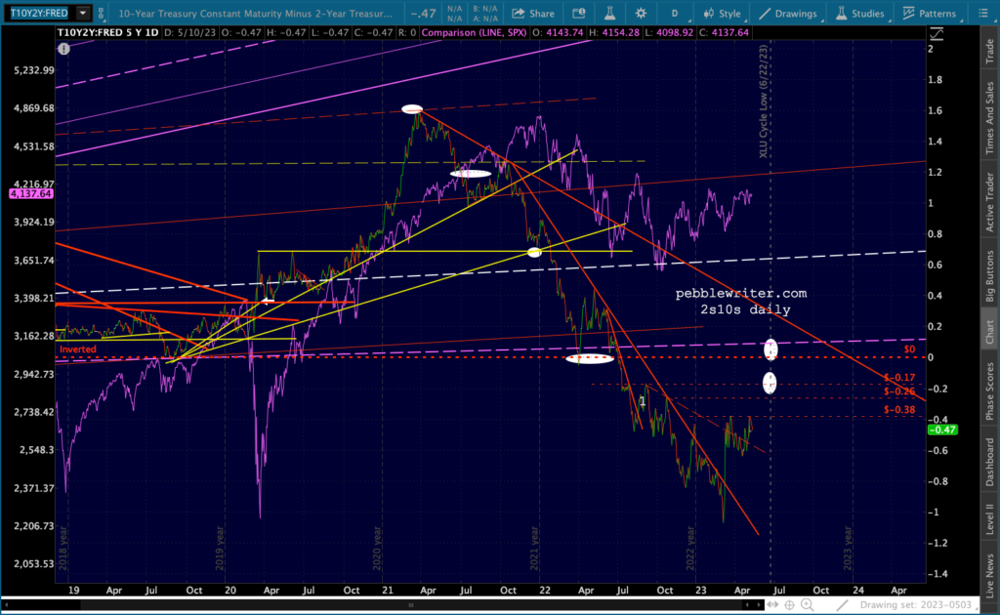The image size is (1000, 615).
Task: Click the T10Y2Y:FRED symbol input field
Action: tap(39, 13)
